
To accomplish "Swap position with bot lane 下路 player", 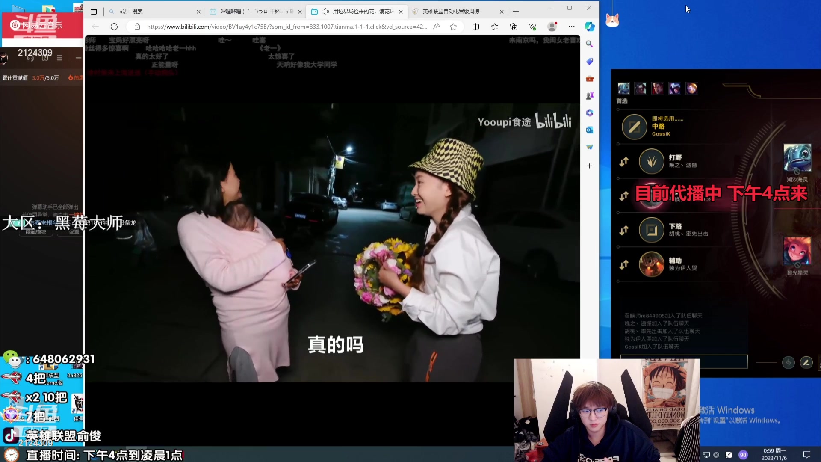I will (624, 230).
